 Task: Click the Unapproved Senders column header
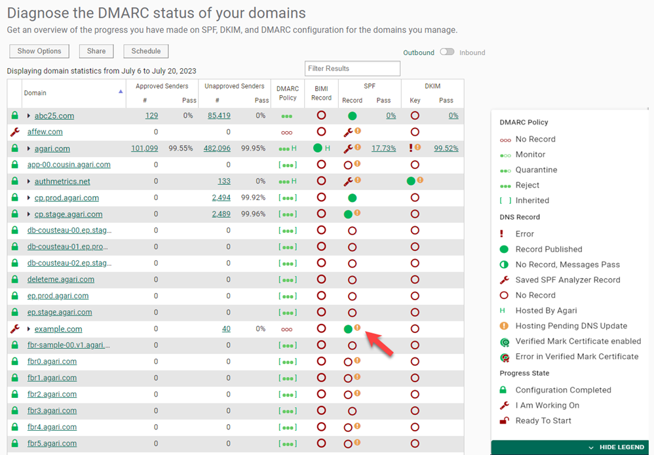[x=235, y=86]
